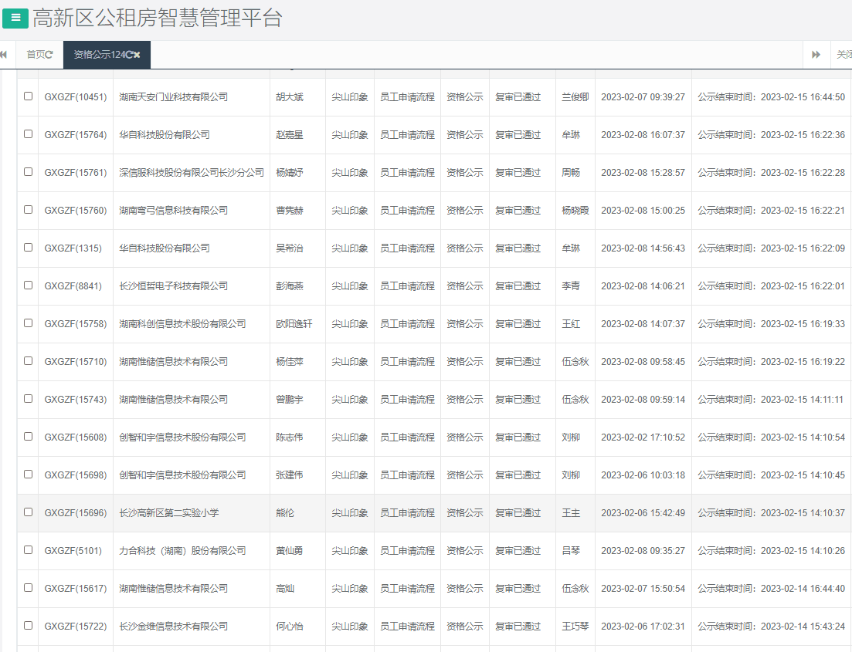Enable the checkbox for GXGZF(15722)
The width and height of the screenshot is (852, 652).
coord(29,626)
